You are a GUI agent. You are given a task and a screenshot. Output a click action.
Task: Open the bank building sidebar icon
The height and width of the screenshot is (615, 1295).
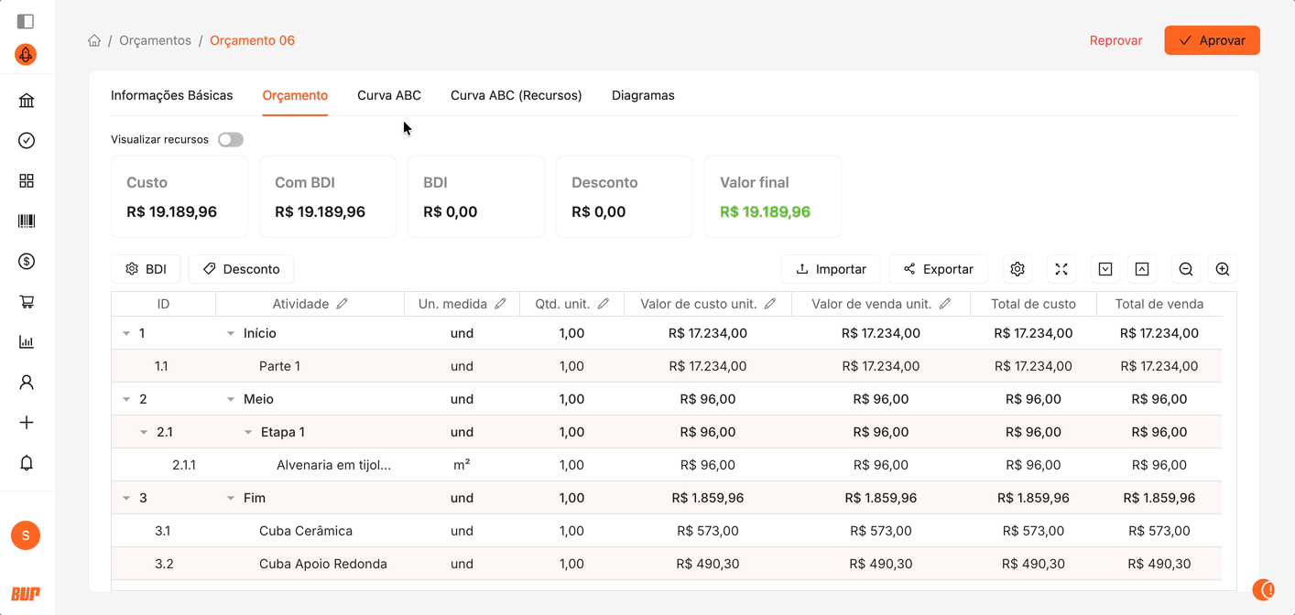click(27, 101)
